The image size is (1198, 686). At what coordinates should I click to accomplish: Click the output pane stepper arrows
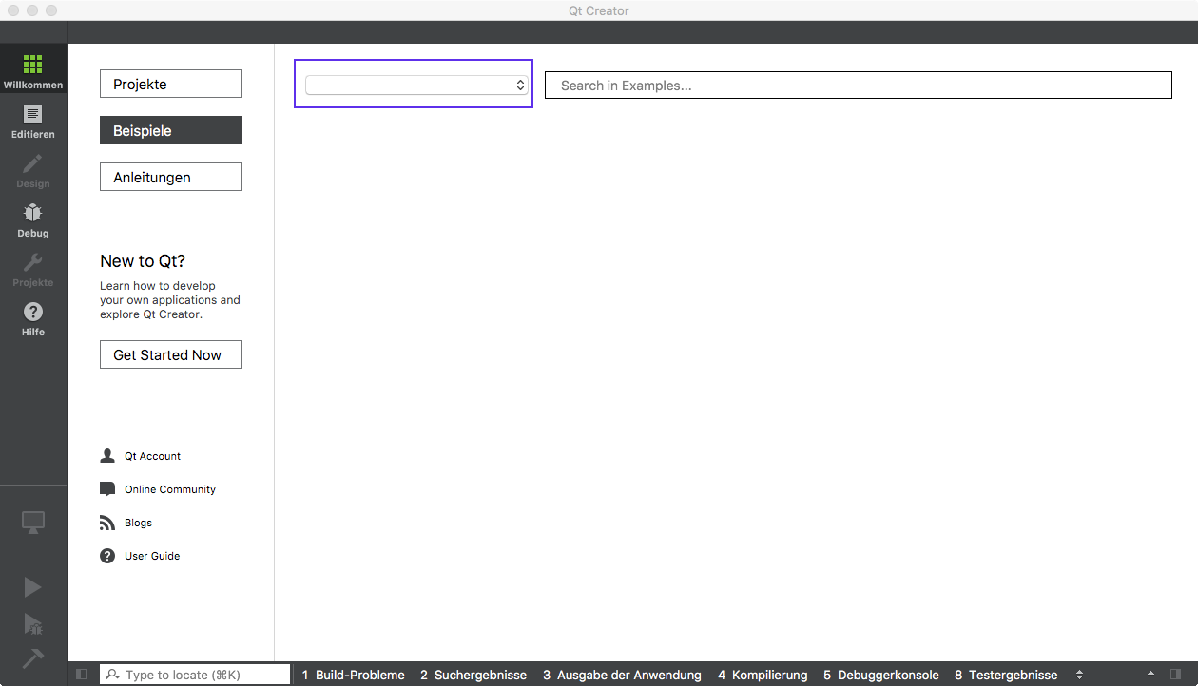(1079, 674)
